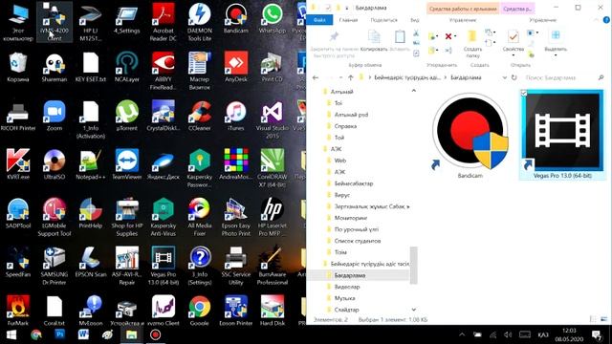Launch AnyDesk from the desktop
612x344 pixels.
tap(236, 67)
